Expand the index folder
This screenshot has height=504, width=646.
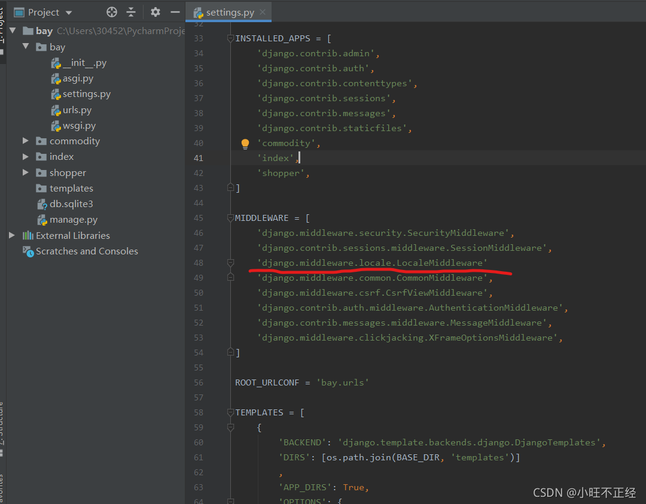tap(26, 157)
